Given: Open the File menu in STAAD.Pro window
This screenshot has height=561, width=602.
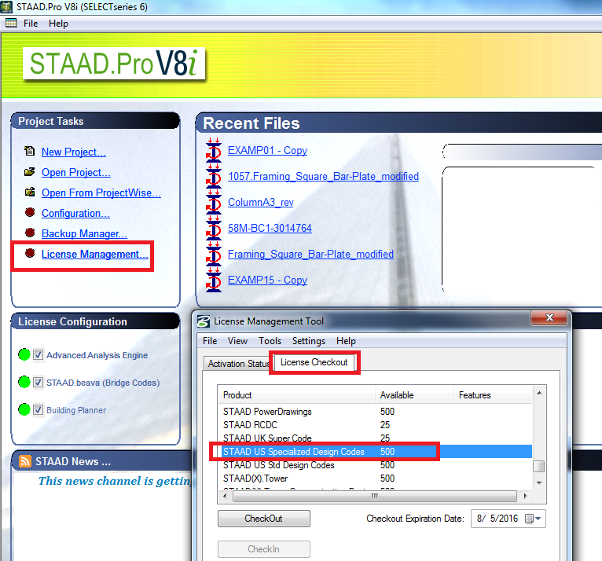Looking at the screenshot, I should tap(31, 24).
